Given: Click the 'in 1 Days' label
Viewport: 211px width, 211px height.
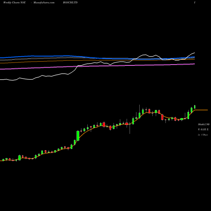Looking at the screenshot, I should pos(203,135).
